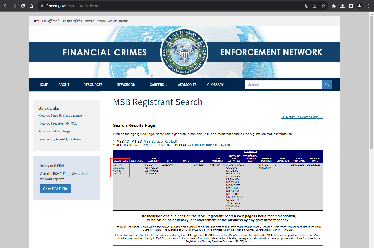The height and width of the screenshot is (248, 374).
Task: View site information via the padlock icon
Action: [42, 6]
